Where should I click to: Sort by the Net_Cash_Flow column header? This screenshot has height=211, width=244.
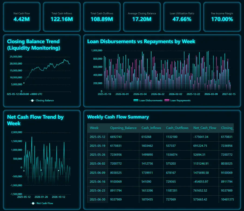click(205, 128)
